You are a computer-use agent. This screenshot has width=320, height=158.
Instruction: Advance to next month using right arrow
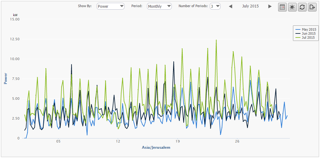(x=270, y=6)
